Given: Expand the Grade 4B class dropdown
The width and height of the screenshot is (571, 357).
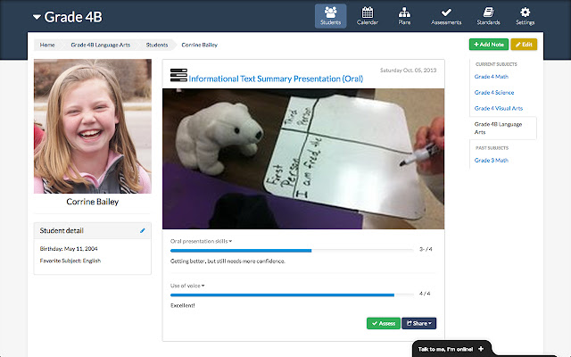Looking at the screenshot, I should click(37, 16).
